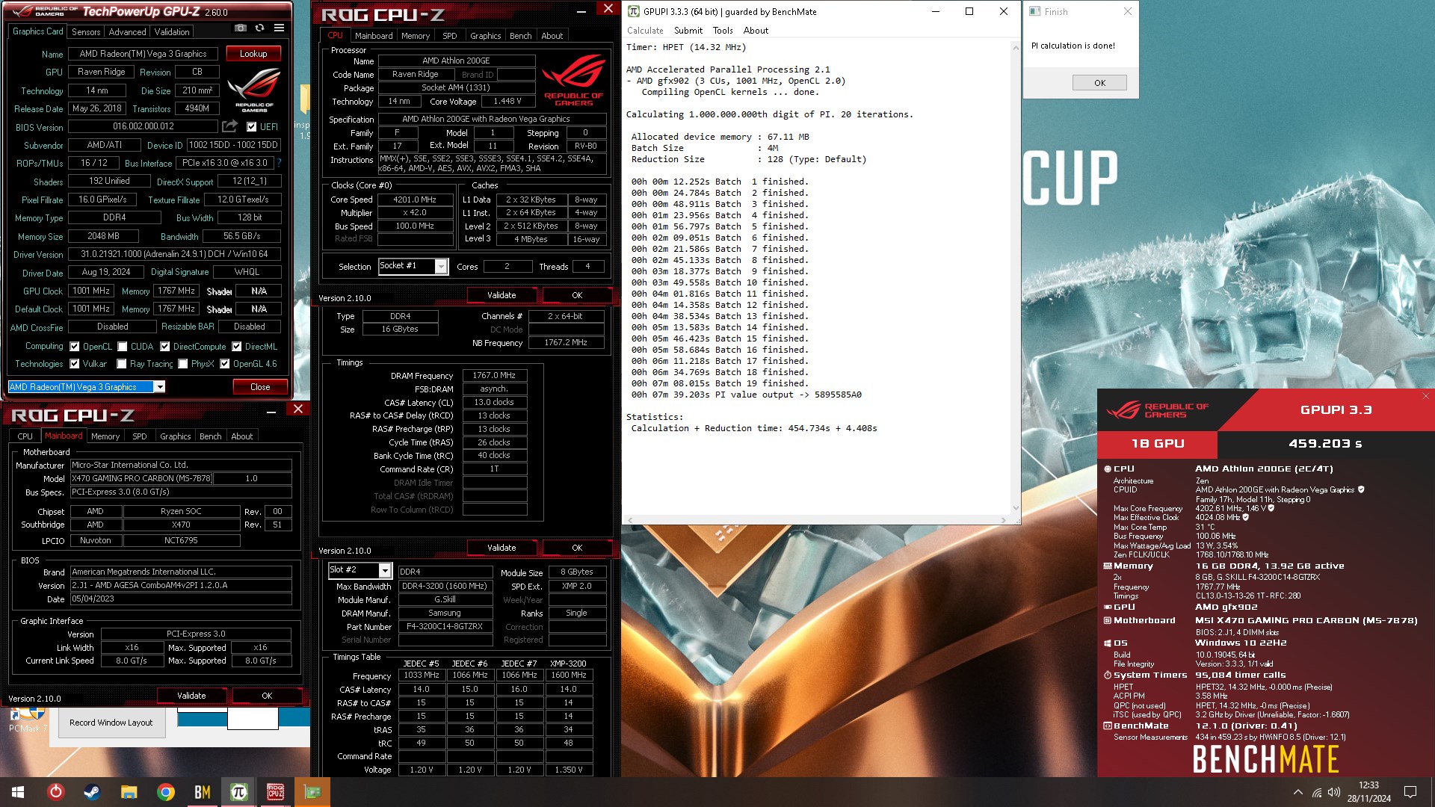Toggle the CUDA checkbox
This screenshot has width=1435, height=807.
[122, 347]
